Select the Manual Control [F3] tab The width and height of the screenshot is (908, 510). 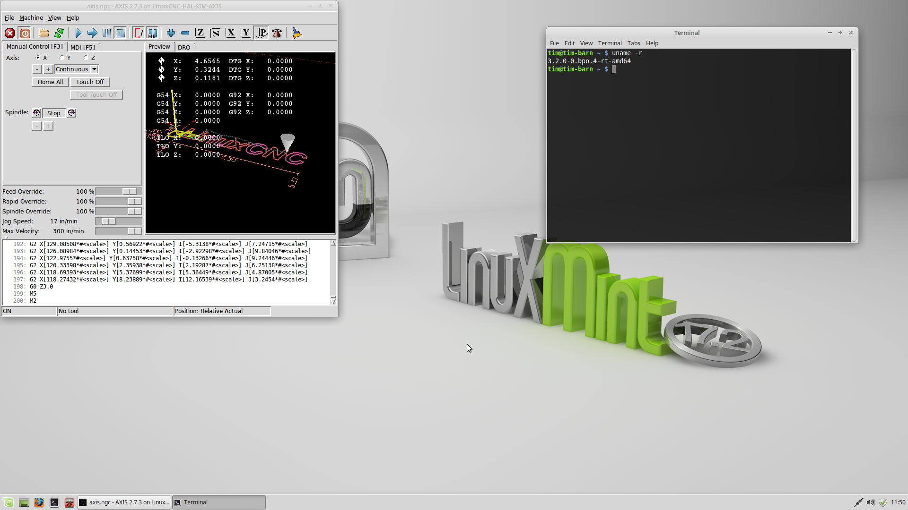click(x=35, y=47)
